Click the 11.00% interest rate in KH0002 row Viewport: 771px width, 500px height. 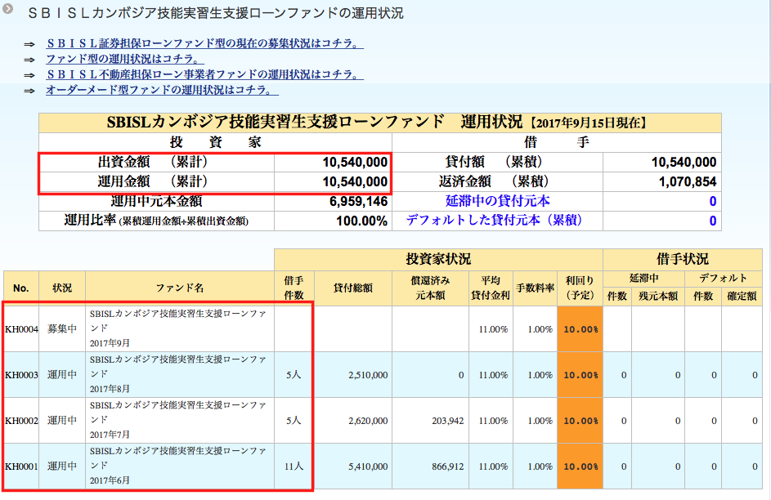493,421
